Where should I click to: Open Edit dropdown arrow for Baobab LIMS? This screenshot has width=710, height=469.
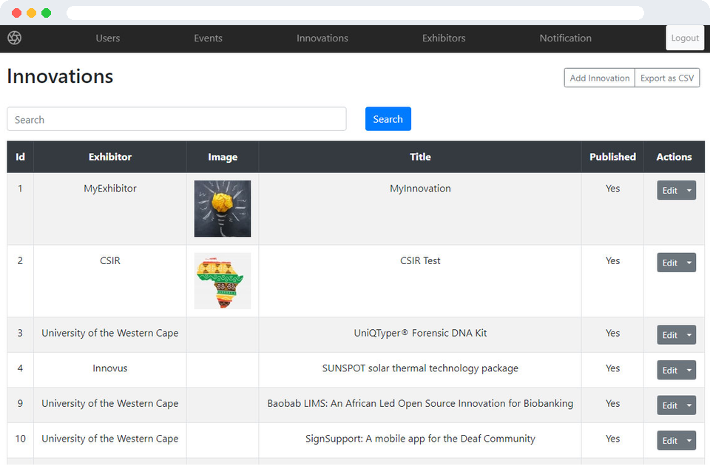click(689, 405)
